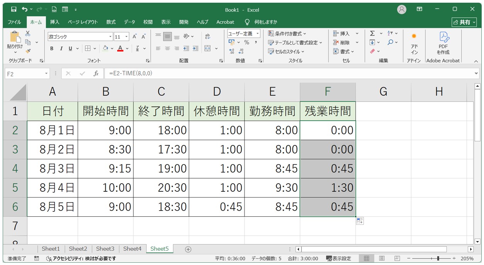
Task: Select the Format Painter brush
Action: [x=28, y=51]
